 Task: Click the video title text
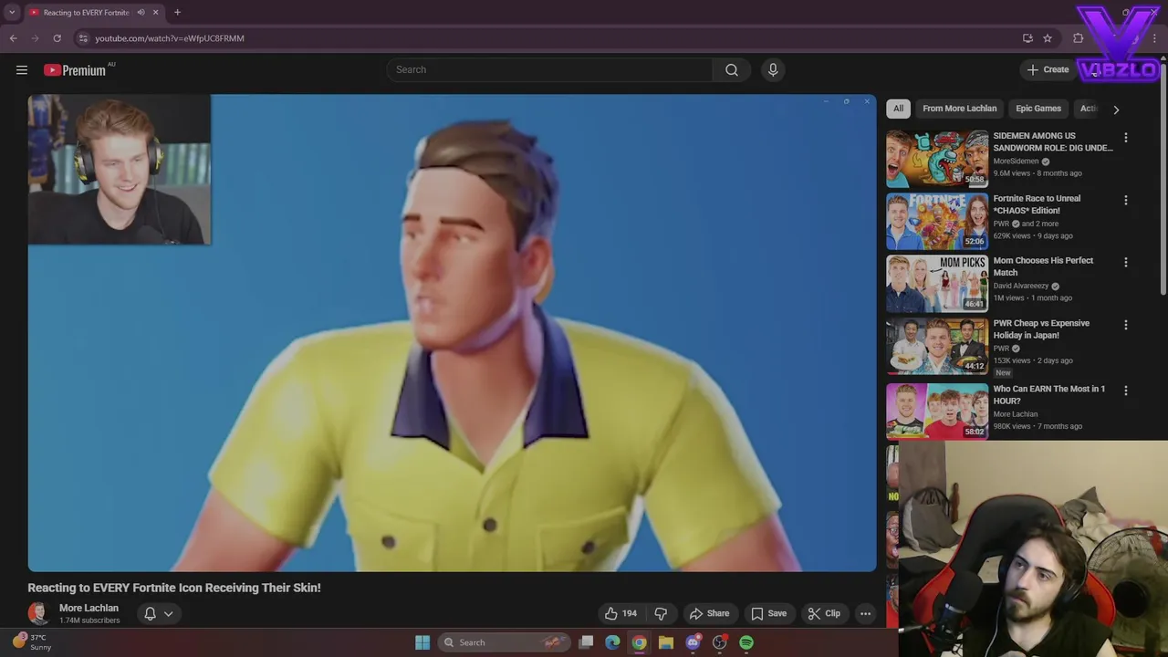(174, 588)
